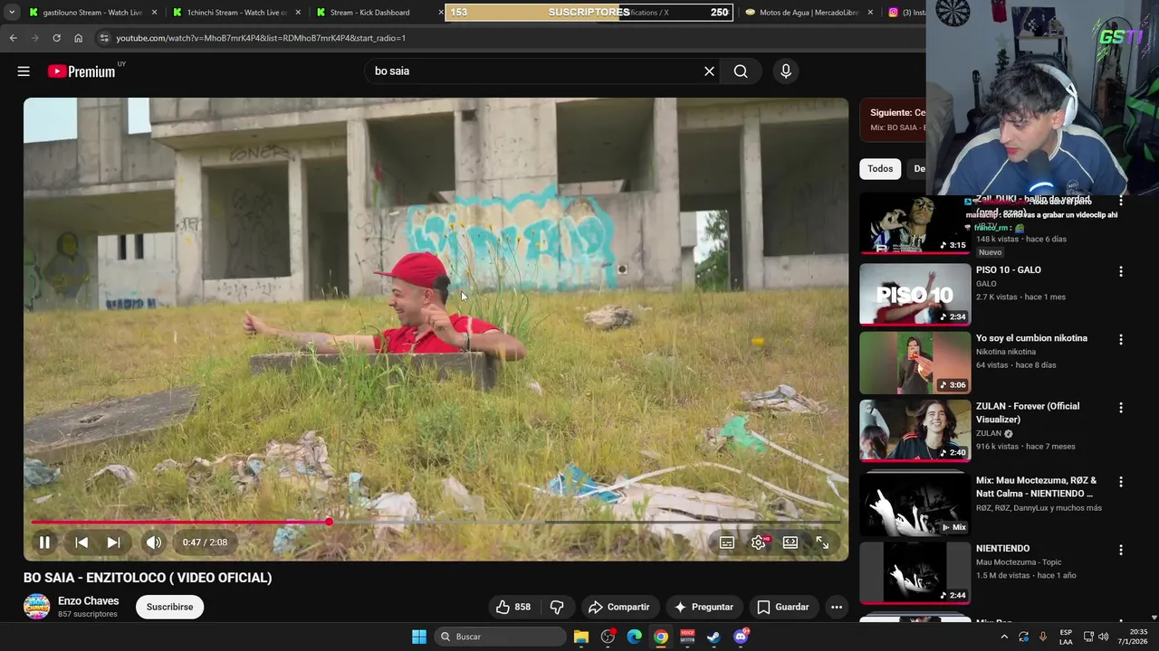Open the tab search dropdown arrow

(x=12, y=13)
